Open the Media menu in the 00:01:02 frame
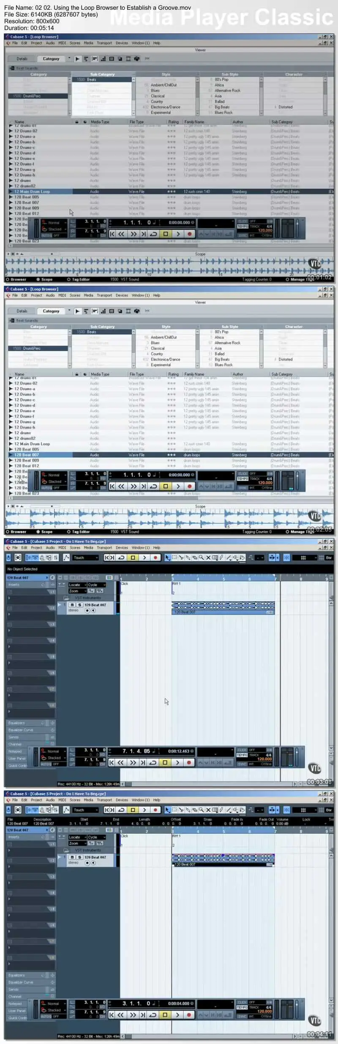This screenshot has width=338, height=1044. pyautogui.click(x=88, y=43)
